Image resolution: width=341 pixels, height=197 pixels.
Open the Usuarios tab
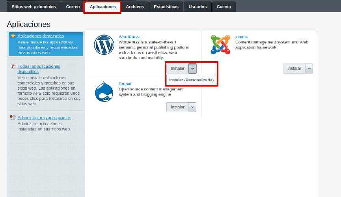[198, 7]
